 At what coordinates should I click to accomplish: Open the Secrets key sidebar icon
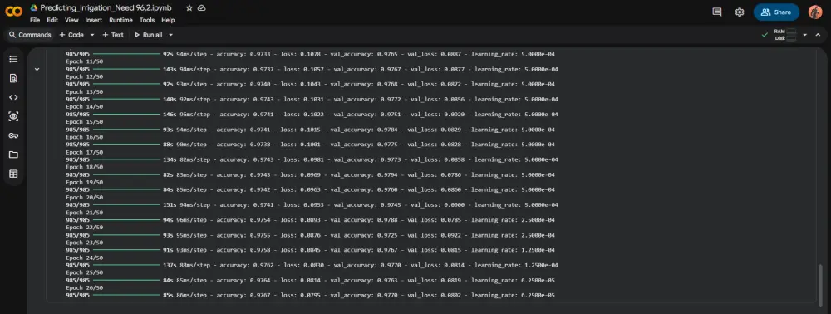coord(14,135)
